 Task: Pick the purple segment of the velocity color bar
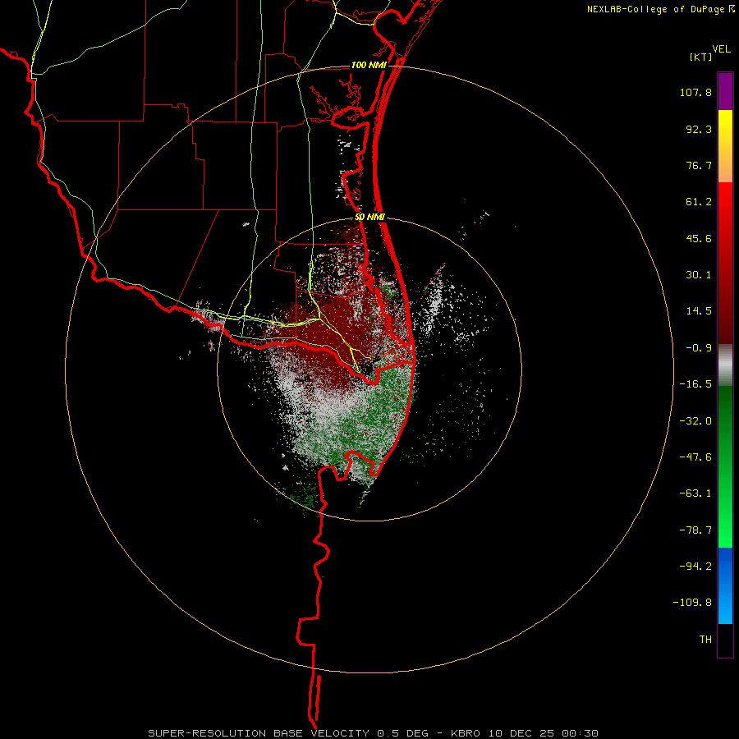pyautogui.click(x=725, y=91)
